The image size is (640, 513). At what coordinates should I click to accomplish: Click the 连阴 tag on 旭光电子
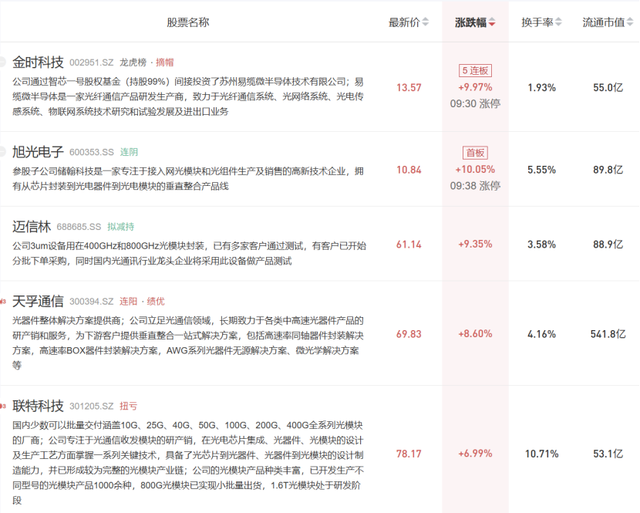pyautogui.click(x=129, y=152)
